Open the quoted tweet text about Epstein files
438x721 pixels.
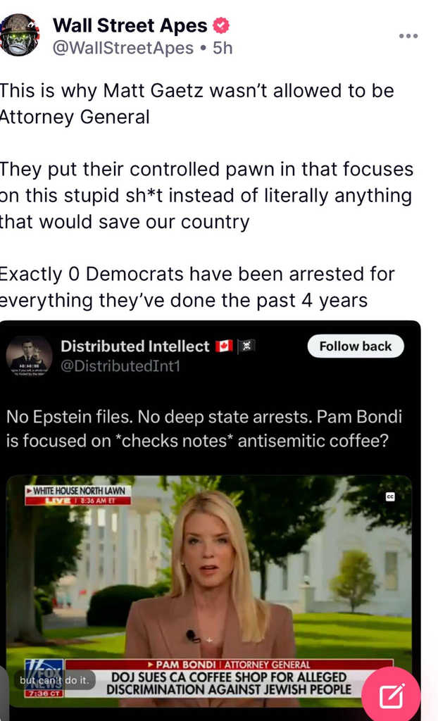[204, 429]
